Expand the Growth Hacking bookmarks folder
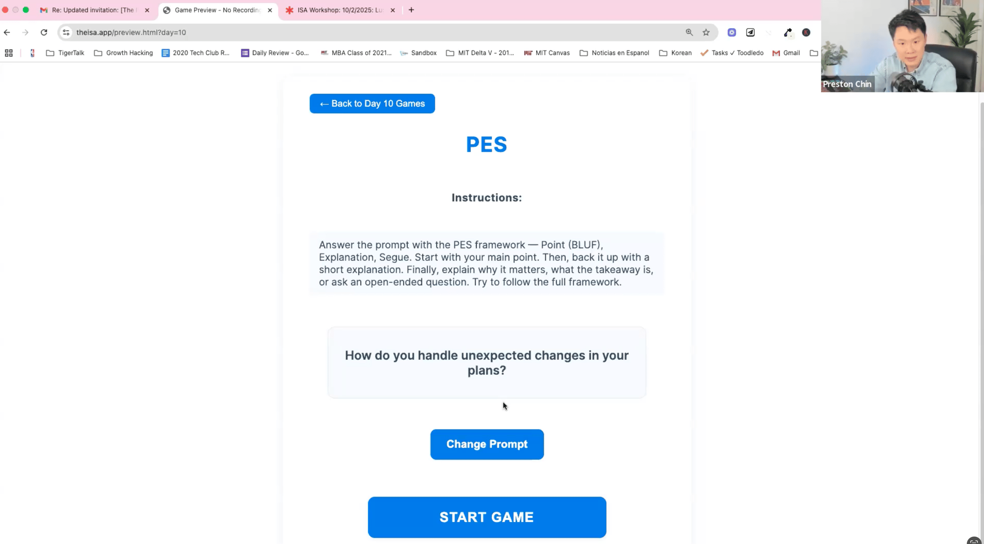984x544 pixels. click(123, 53)
